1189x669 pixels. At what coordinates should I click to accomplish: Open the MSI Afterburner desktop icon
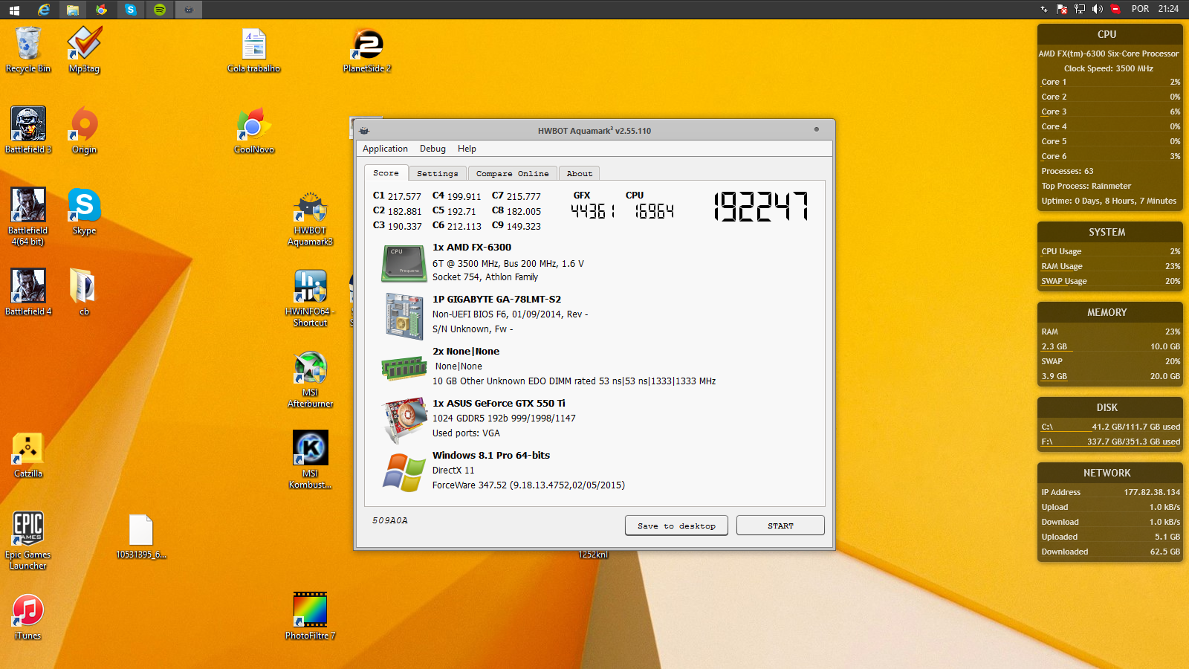(x=310, y=379)
